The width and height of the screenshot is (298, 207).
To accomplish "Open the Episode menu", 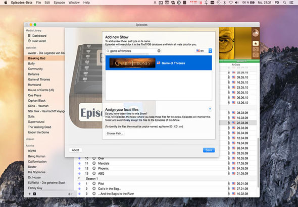I will click(x=59, y=3).
